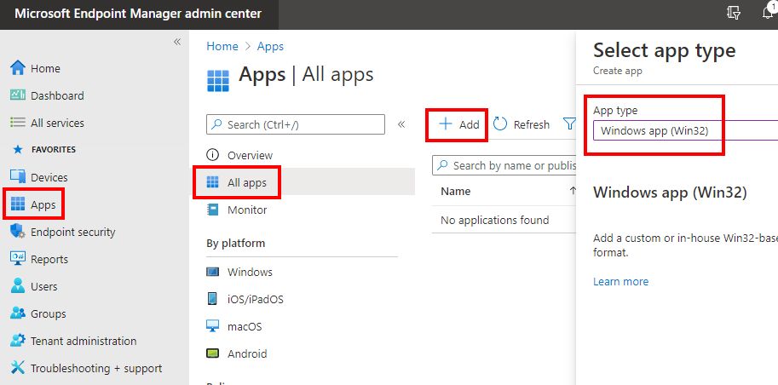The width and height of the screenshot is (778, 385).
Task: Click the Overview info icon
Action: coord(212,155)
